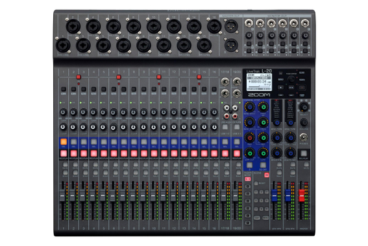Solo channel 14
The image size is (368, 246).
click(196, 173)
